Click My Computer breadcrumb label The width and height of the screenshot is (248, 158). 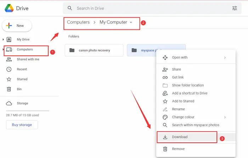coord(113,22)
